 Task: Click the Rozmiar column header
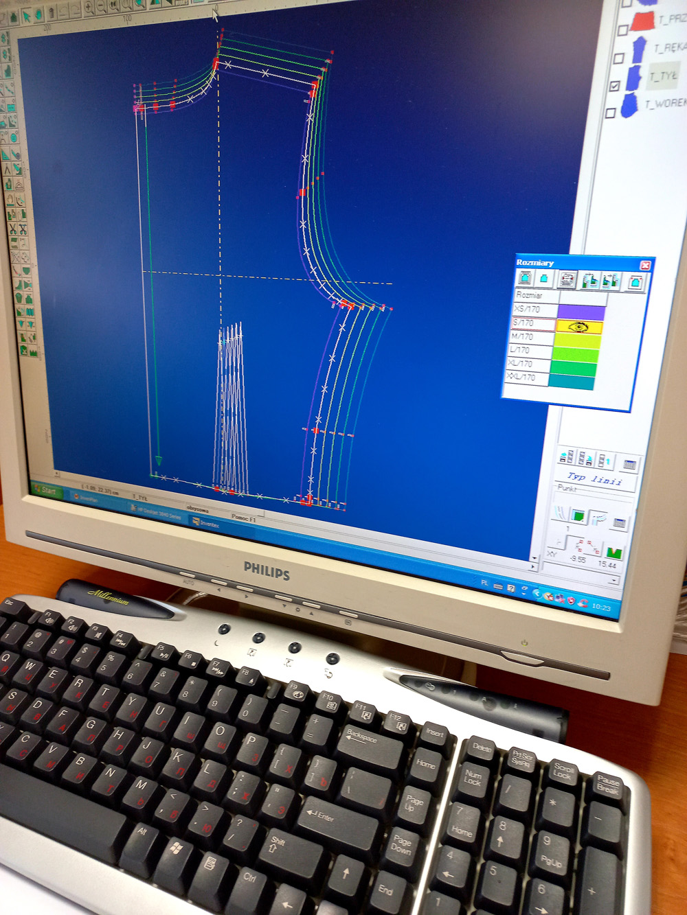tap(537, 295)
